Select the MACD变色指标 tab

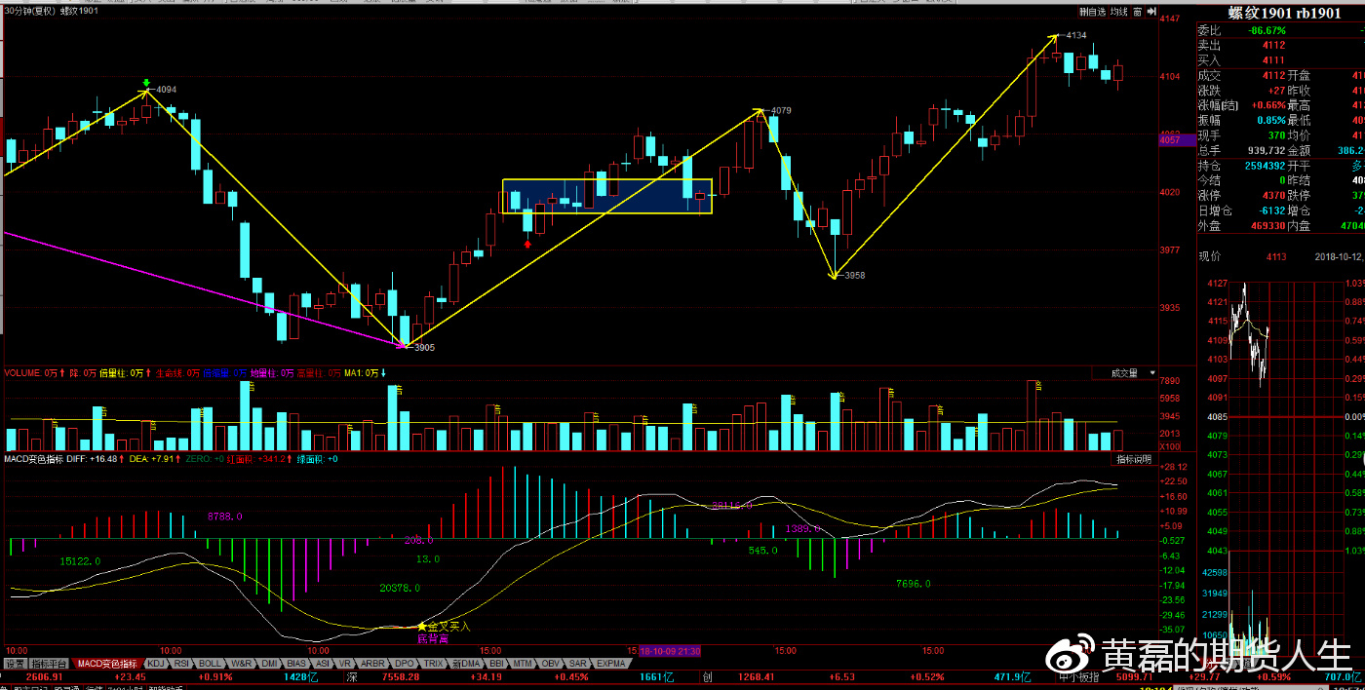pos(109,664)
